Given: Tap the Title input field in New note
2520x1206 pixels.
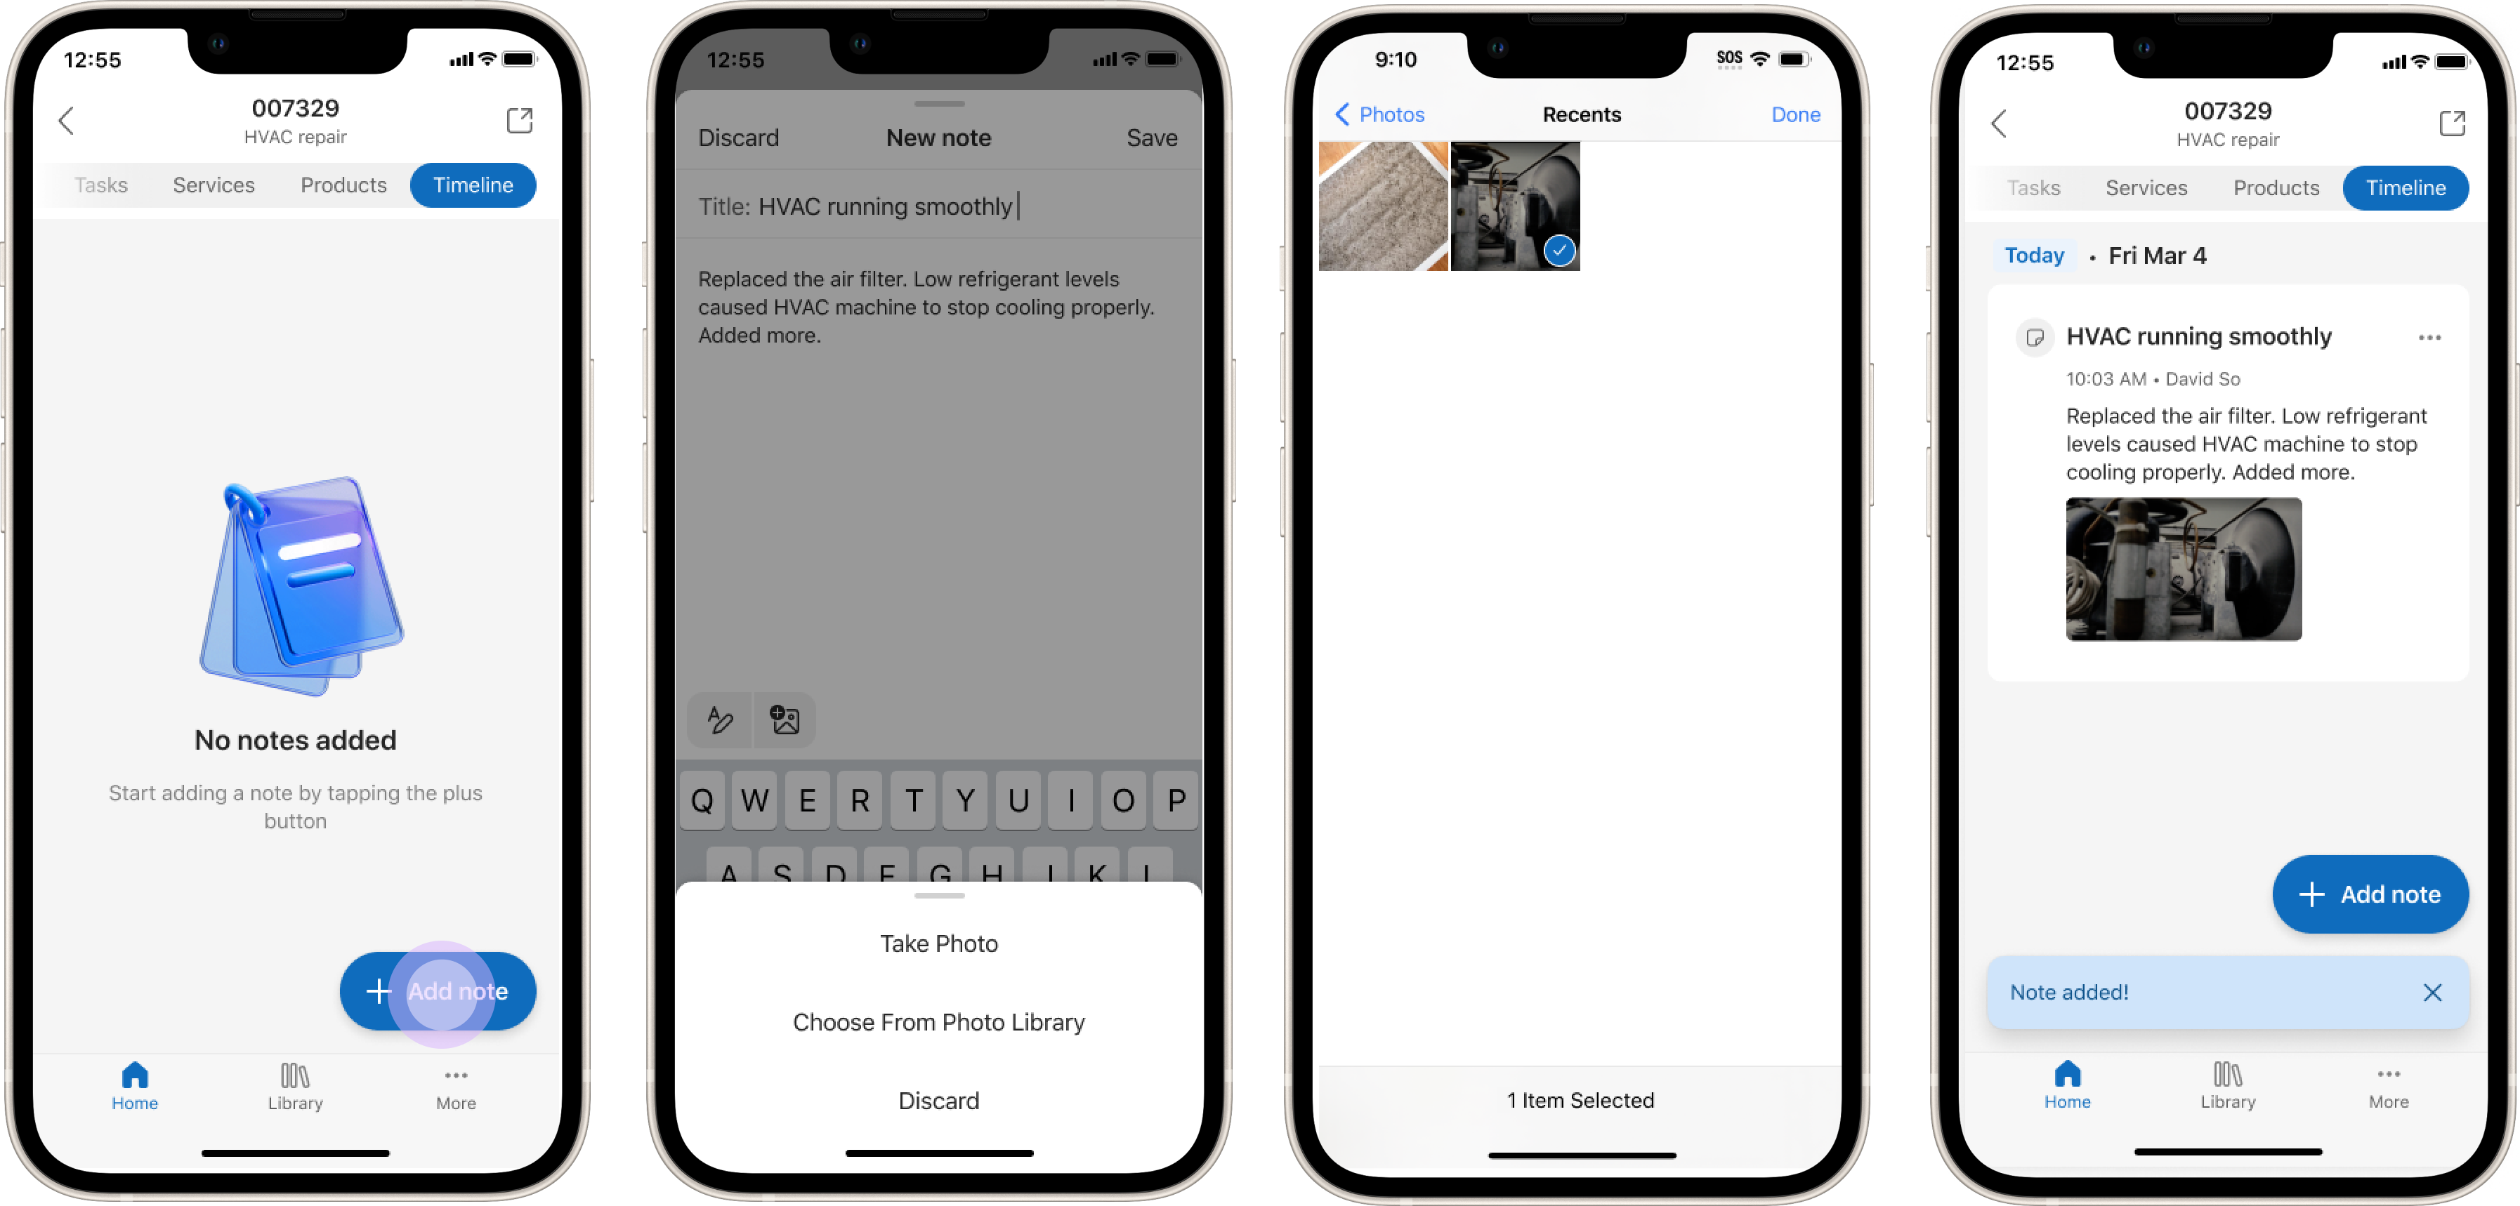Looking at the screenshot, I should 938,206.
